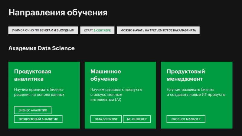Choose the ML-инженер button
The height and width of the screenshot is (136, 242).
[x=136, y=119]
